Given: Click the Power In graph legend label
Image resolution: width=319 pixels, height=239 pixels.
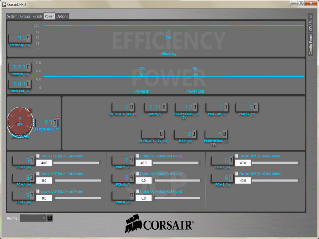Looking at the screenshot, I should pos(142,91).
